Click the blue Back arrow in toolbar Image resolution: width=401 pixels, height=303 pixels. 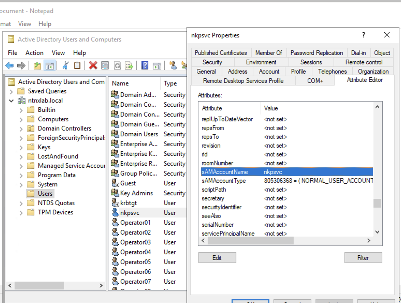(x=10, y=66)
